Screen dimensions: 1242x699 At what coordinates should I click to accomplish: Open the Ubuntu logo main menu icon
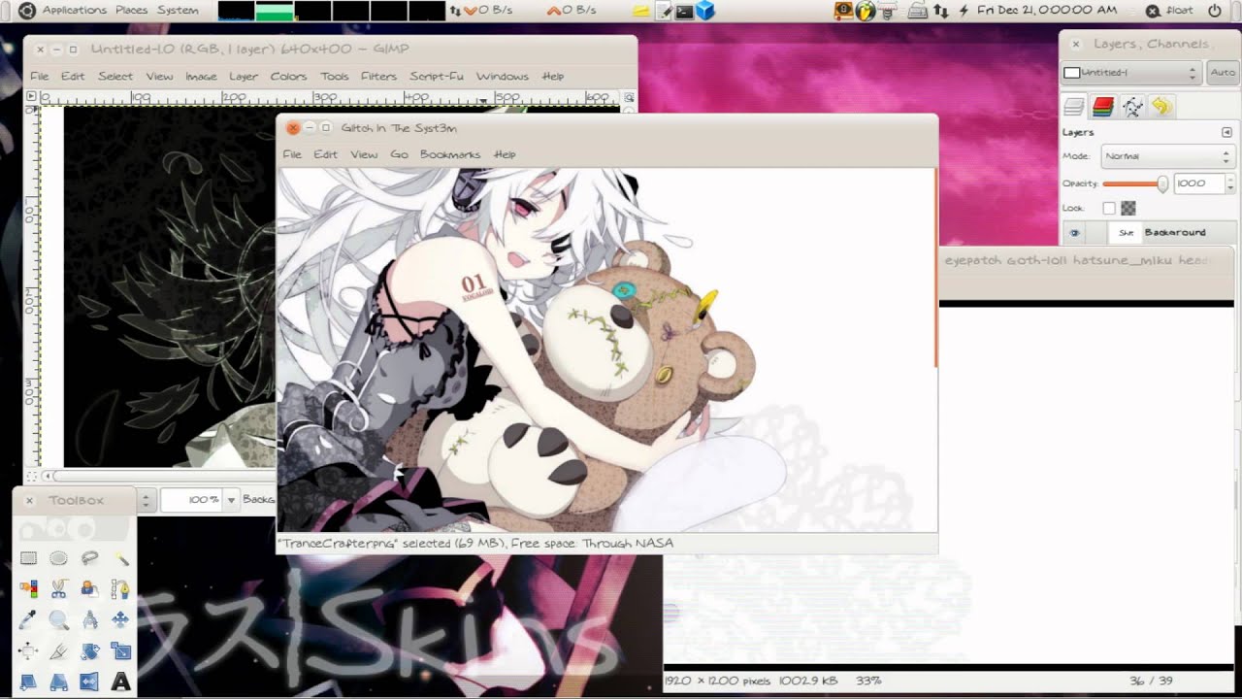coord(26,10)
